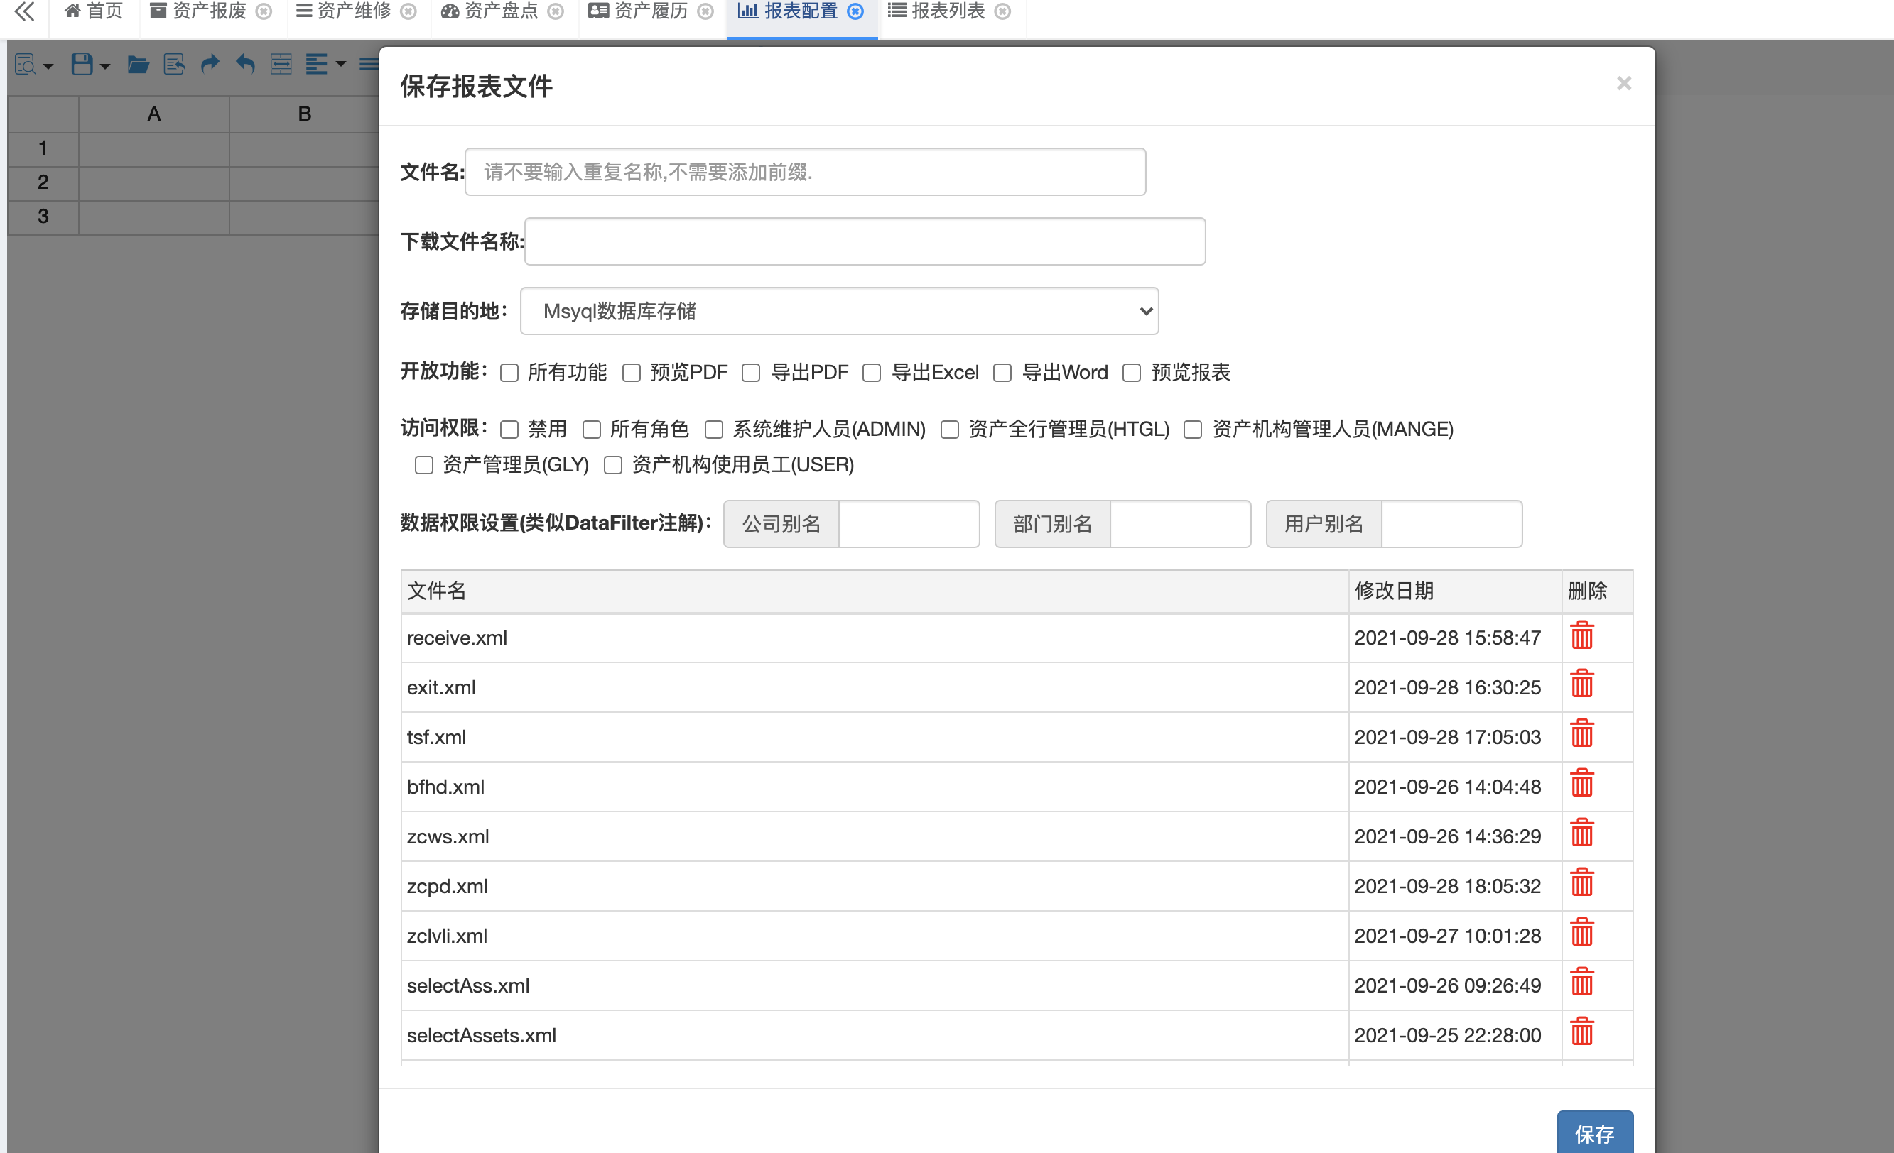
Task: Click the text alignment icon in toolbar
Action: tap(316, 64)
